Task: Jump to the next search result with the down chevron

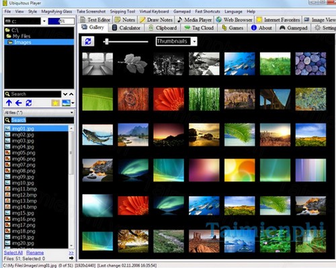Action: (65, 94)
